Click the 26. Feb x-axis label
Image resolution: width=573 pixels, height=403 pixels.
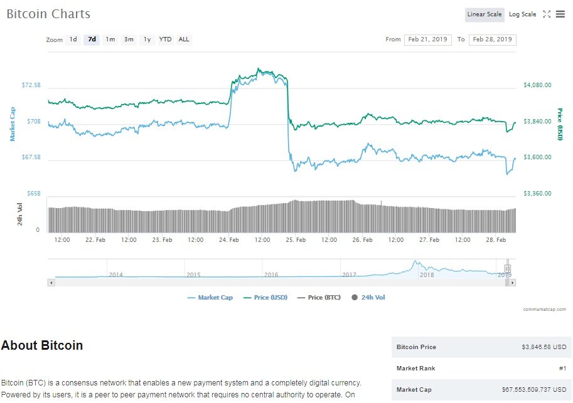[363, 240]
